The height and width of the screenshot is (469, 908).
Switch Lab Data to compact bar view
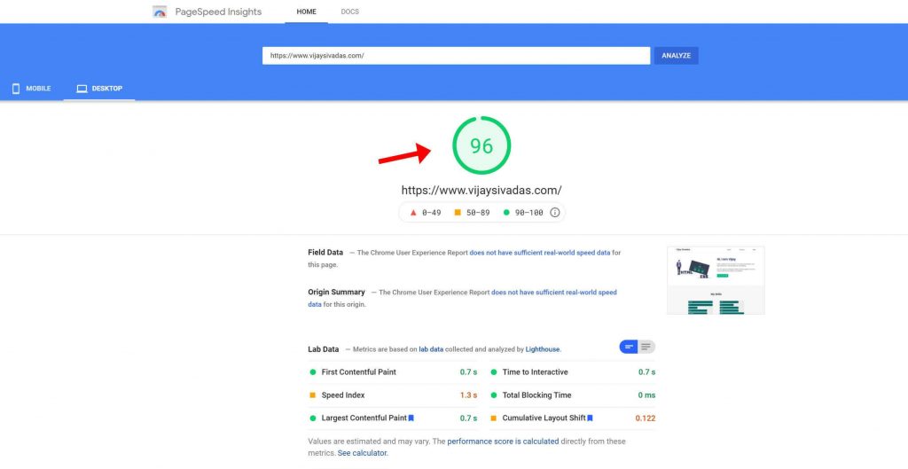(629, 347)
